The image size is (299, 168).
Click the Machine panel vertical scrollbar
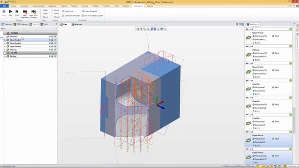click(x=294, y=120)
